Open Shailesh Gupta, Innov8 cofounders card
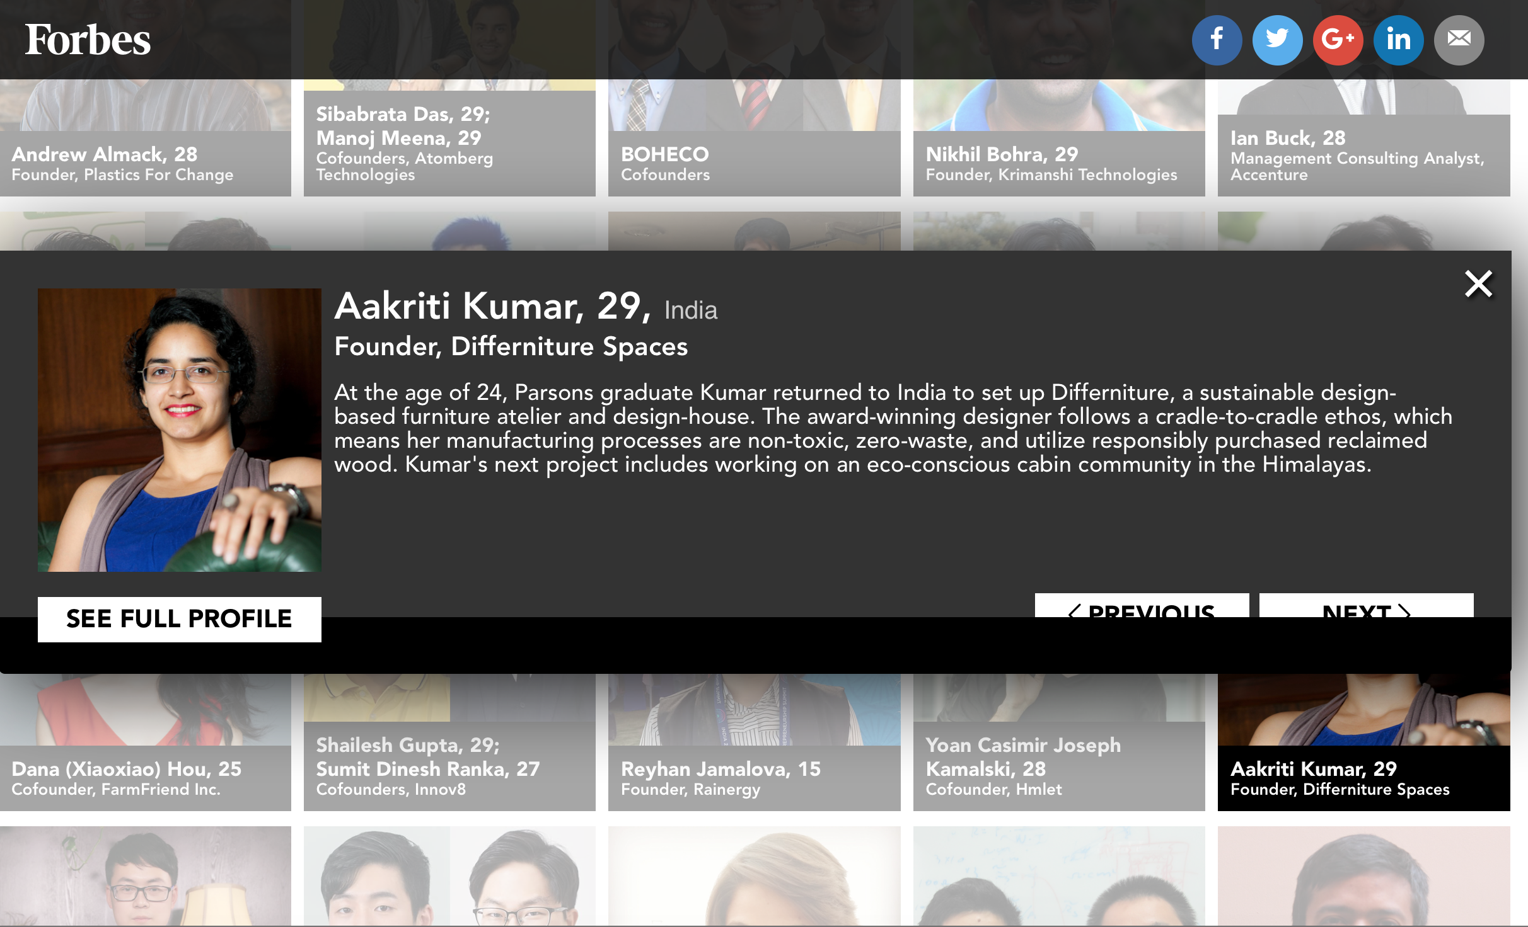 click(x=449, y=743)
